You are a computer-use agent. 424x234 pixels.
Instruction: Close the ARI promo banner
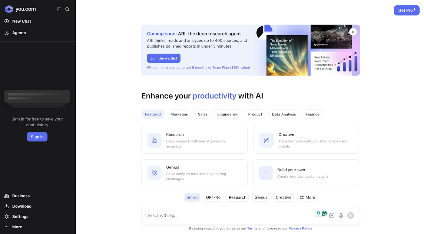[353, 32]
